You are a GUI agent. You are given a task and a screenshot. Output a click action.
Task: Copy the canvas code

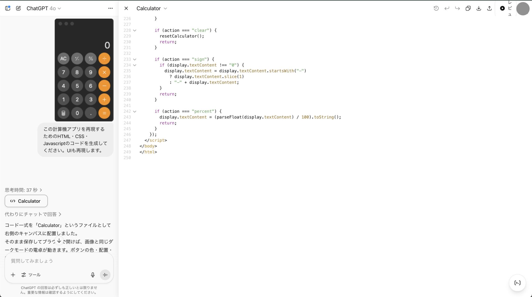pos(468,8)
